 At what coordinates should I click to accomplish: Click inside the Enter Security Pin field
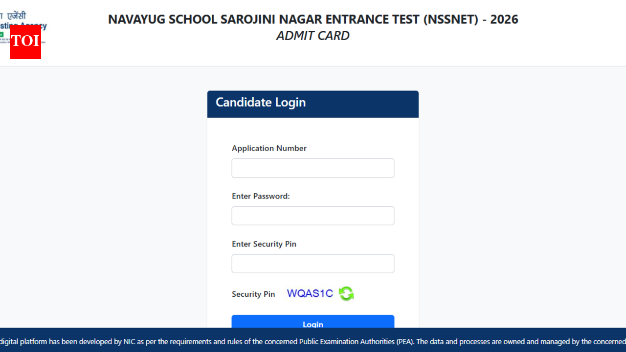(313, 264)
